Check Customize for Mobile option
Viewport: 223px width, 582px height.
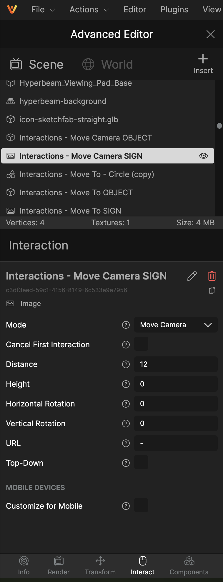pyautogui.click(x=141, y=505)
